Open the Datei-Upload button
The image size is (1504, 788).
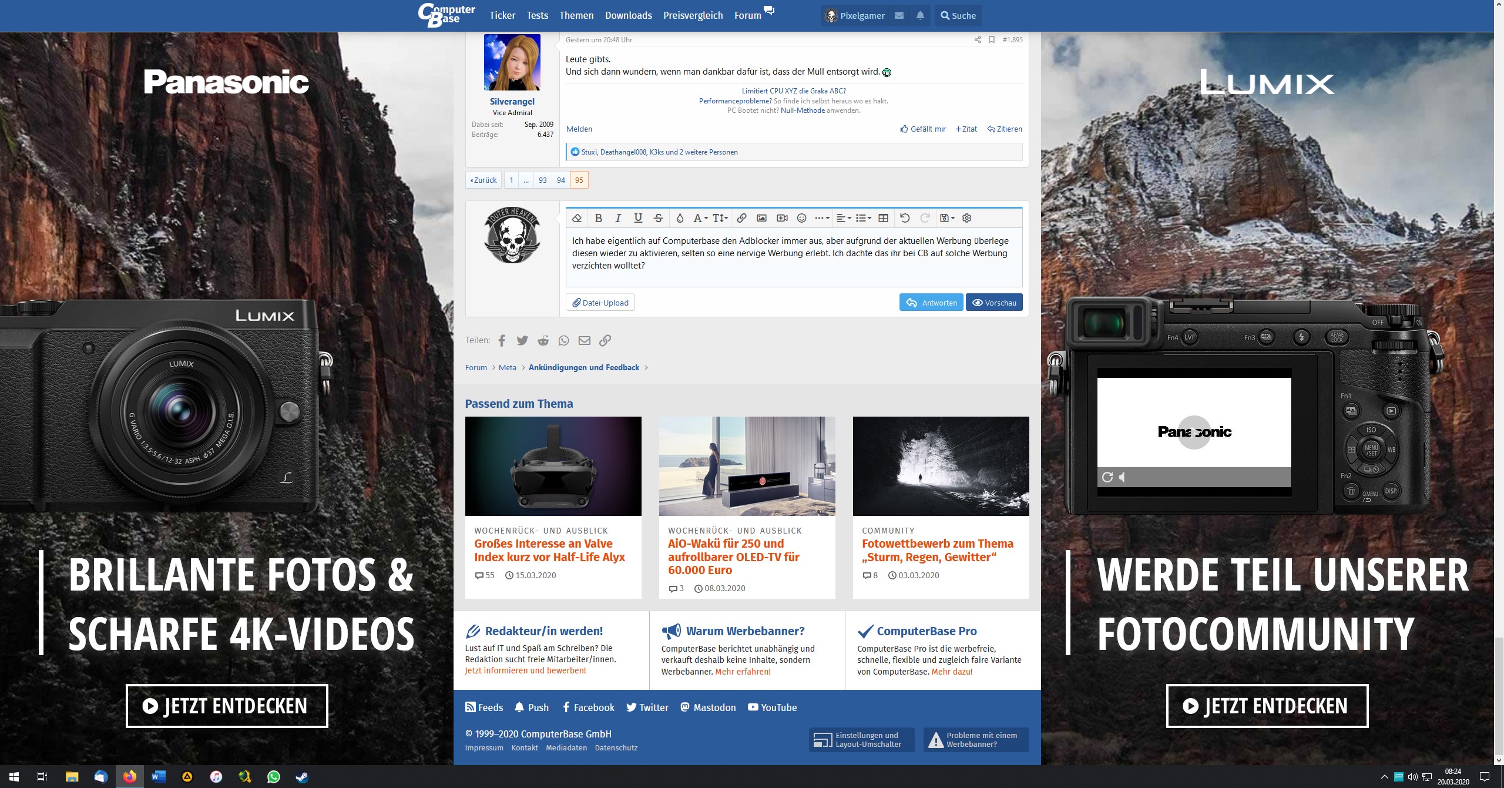tap(600, 303)
